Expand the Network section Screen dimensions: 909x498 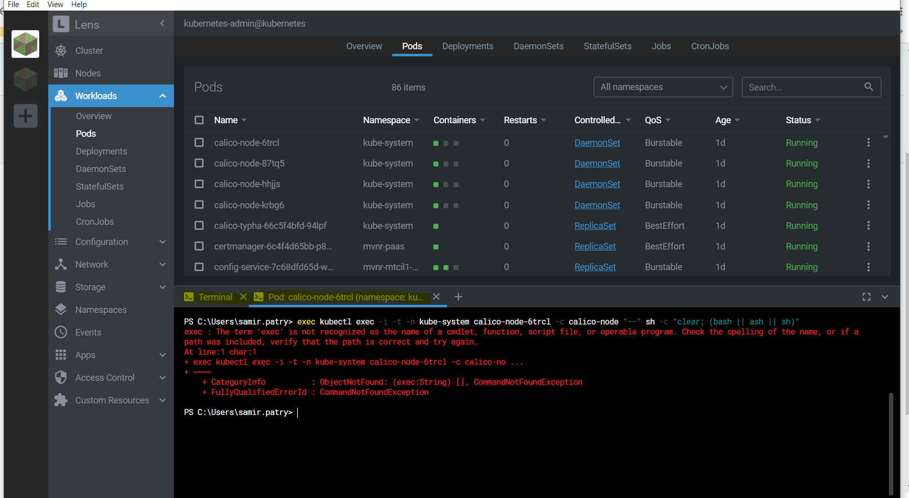pyautogui.click(x=162, y=265)
